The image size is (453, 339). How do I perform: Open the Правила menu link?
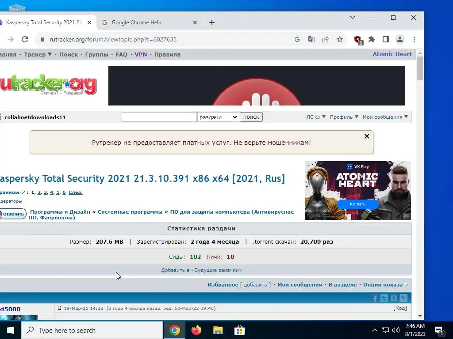[x=167, y=54]
